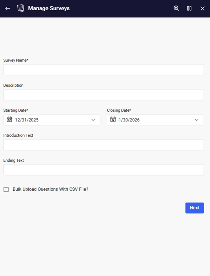Open the magnifier search icon in header
The height and width of the screenshot is (276, 210).
point(176,8)
